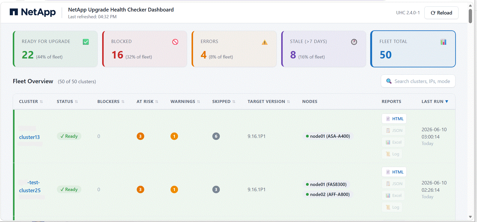Open Excel report for cluster13
477x222 pixels.
394,142
